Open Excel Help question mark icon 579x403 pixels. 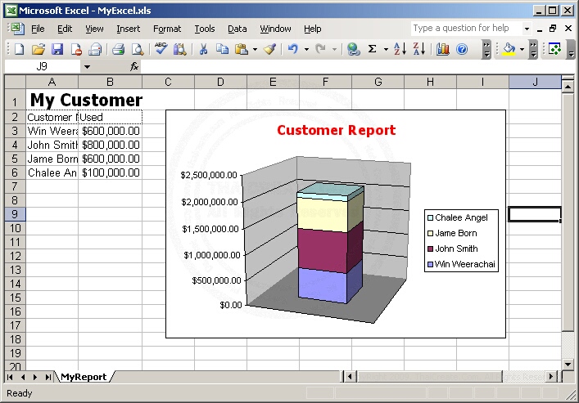(462, 49)
